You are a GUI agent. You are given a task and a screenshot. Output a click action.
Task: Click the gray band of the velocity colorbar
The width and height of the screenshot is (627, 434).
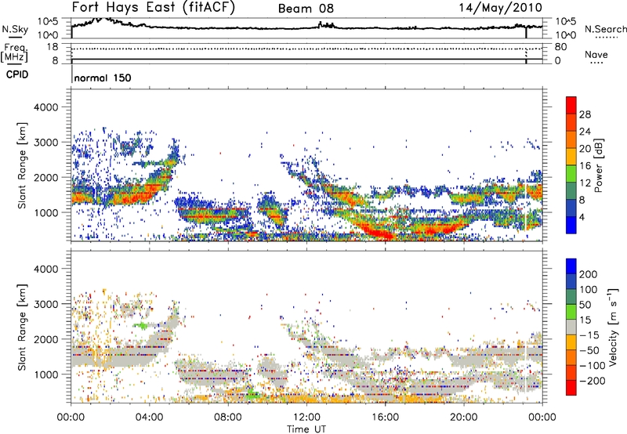coord(571,327)
